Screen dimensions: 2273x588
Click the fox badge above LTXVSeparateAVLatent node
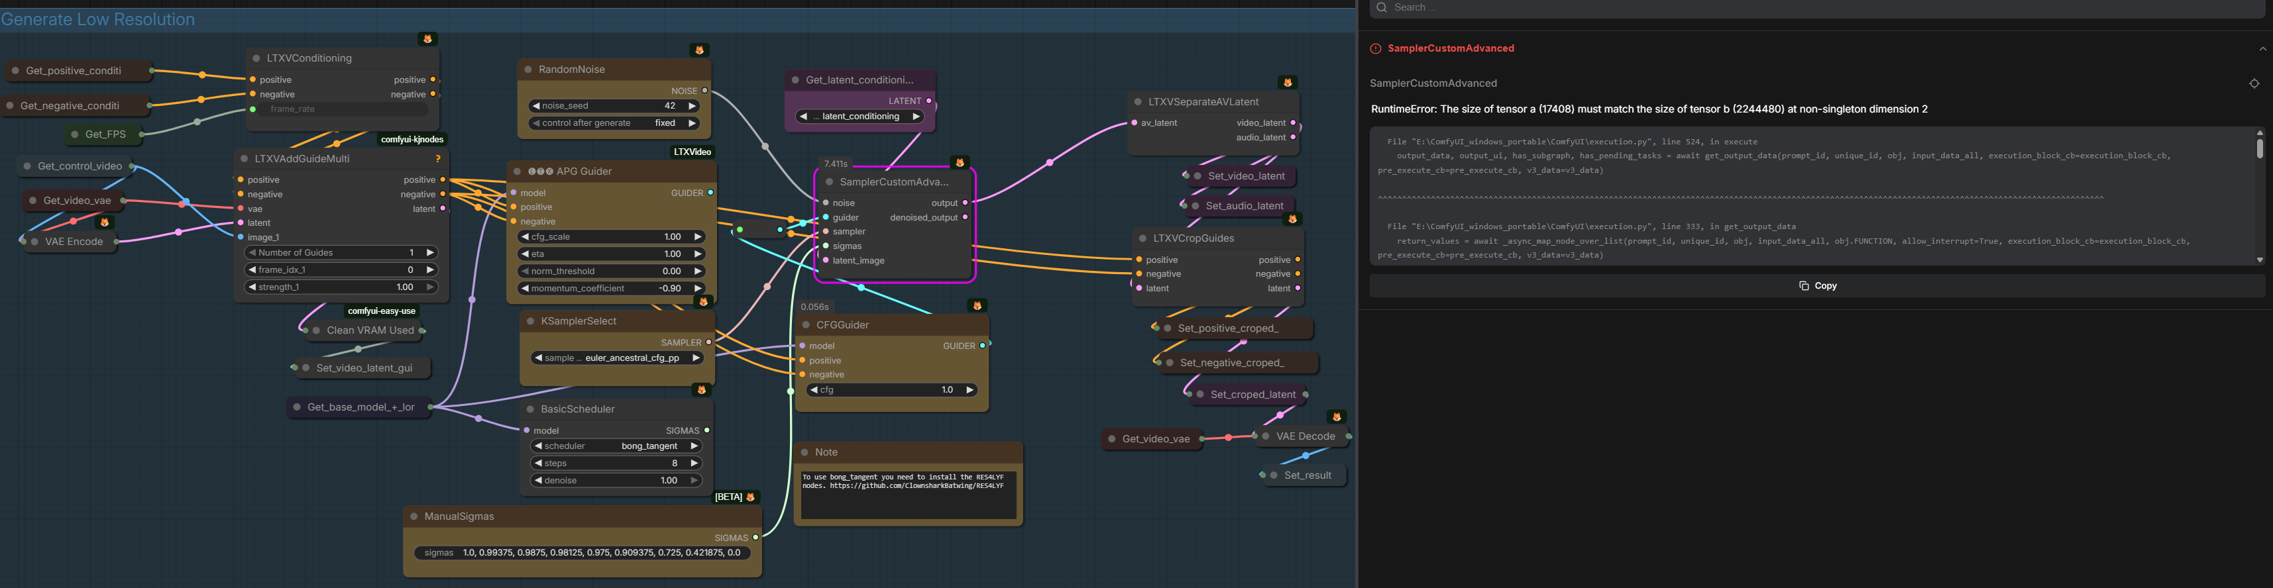click(x=1288, y=83)
